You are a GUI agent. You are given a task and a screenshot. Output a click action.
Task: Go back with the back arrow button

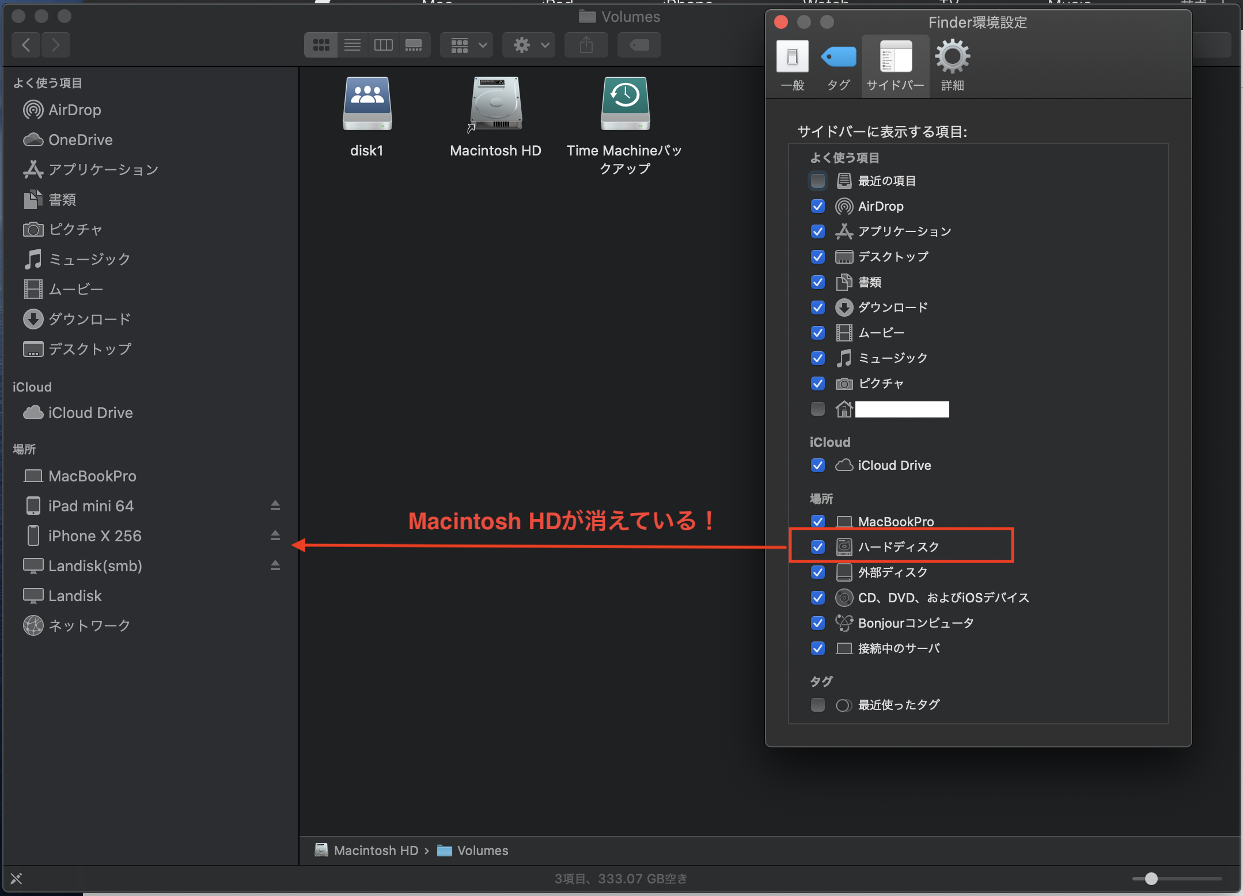click(26, 45)
